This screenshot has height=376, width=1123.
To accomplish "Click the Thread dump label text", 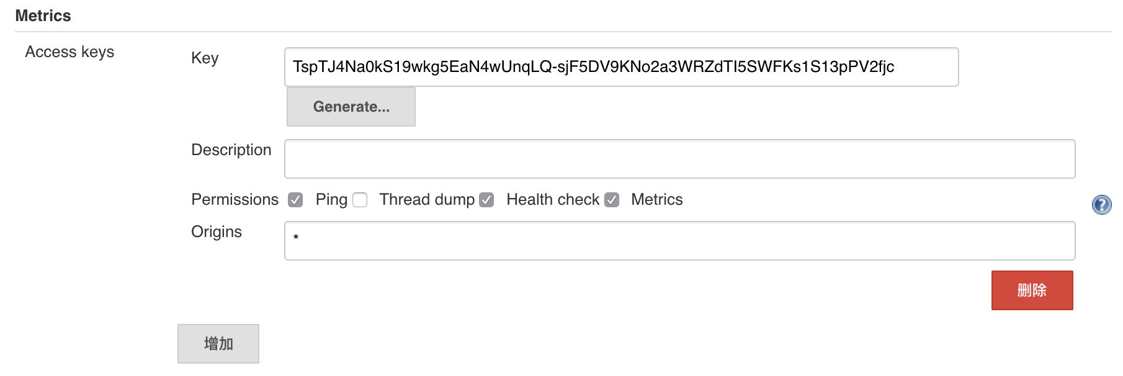I will click(427, 199).
